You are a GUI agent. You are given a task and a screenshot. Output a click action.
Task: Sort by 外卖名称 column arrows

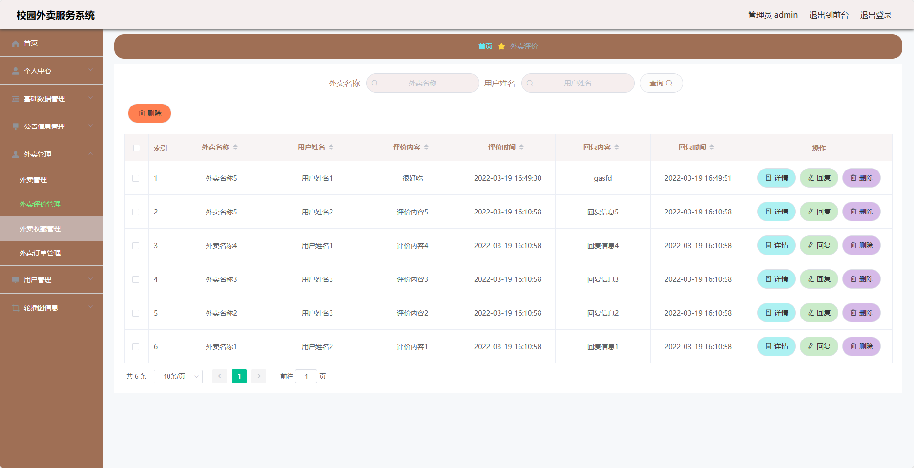tap(235, 148)
